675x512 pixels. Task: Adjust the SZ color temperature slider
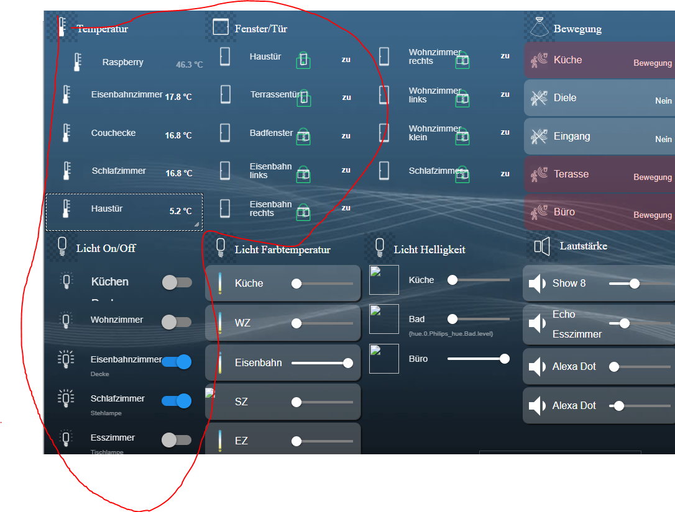322,402
